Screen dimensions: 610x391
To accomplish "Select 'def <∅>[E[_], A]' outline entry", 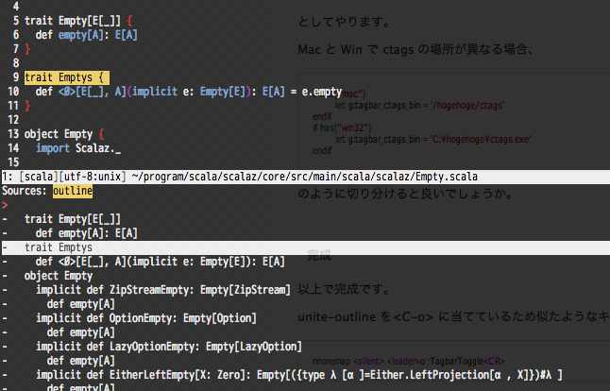I will tap(161, 262).
